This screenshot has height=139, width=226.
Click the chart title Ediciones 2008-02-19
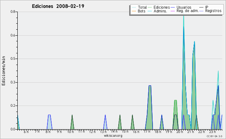pos(58,6)
